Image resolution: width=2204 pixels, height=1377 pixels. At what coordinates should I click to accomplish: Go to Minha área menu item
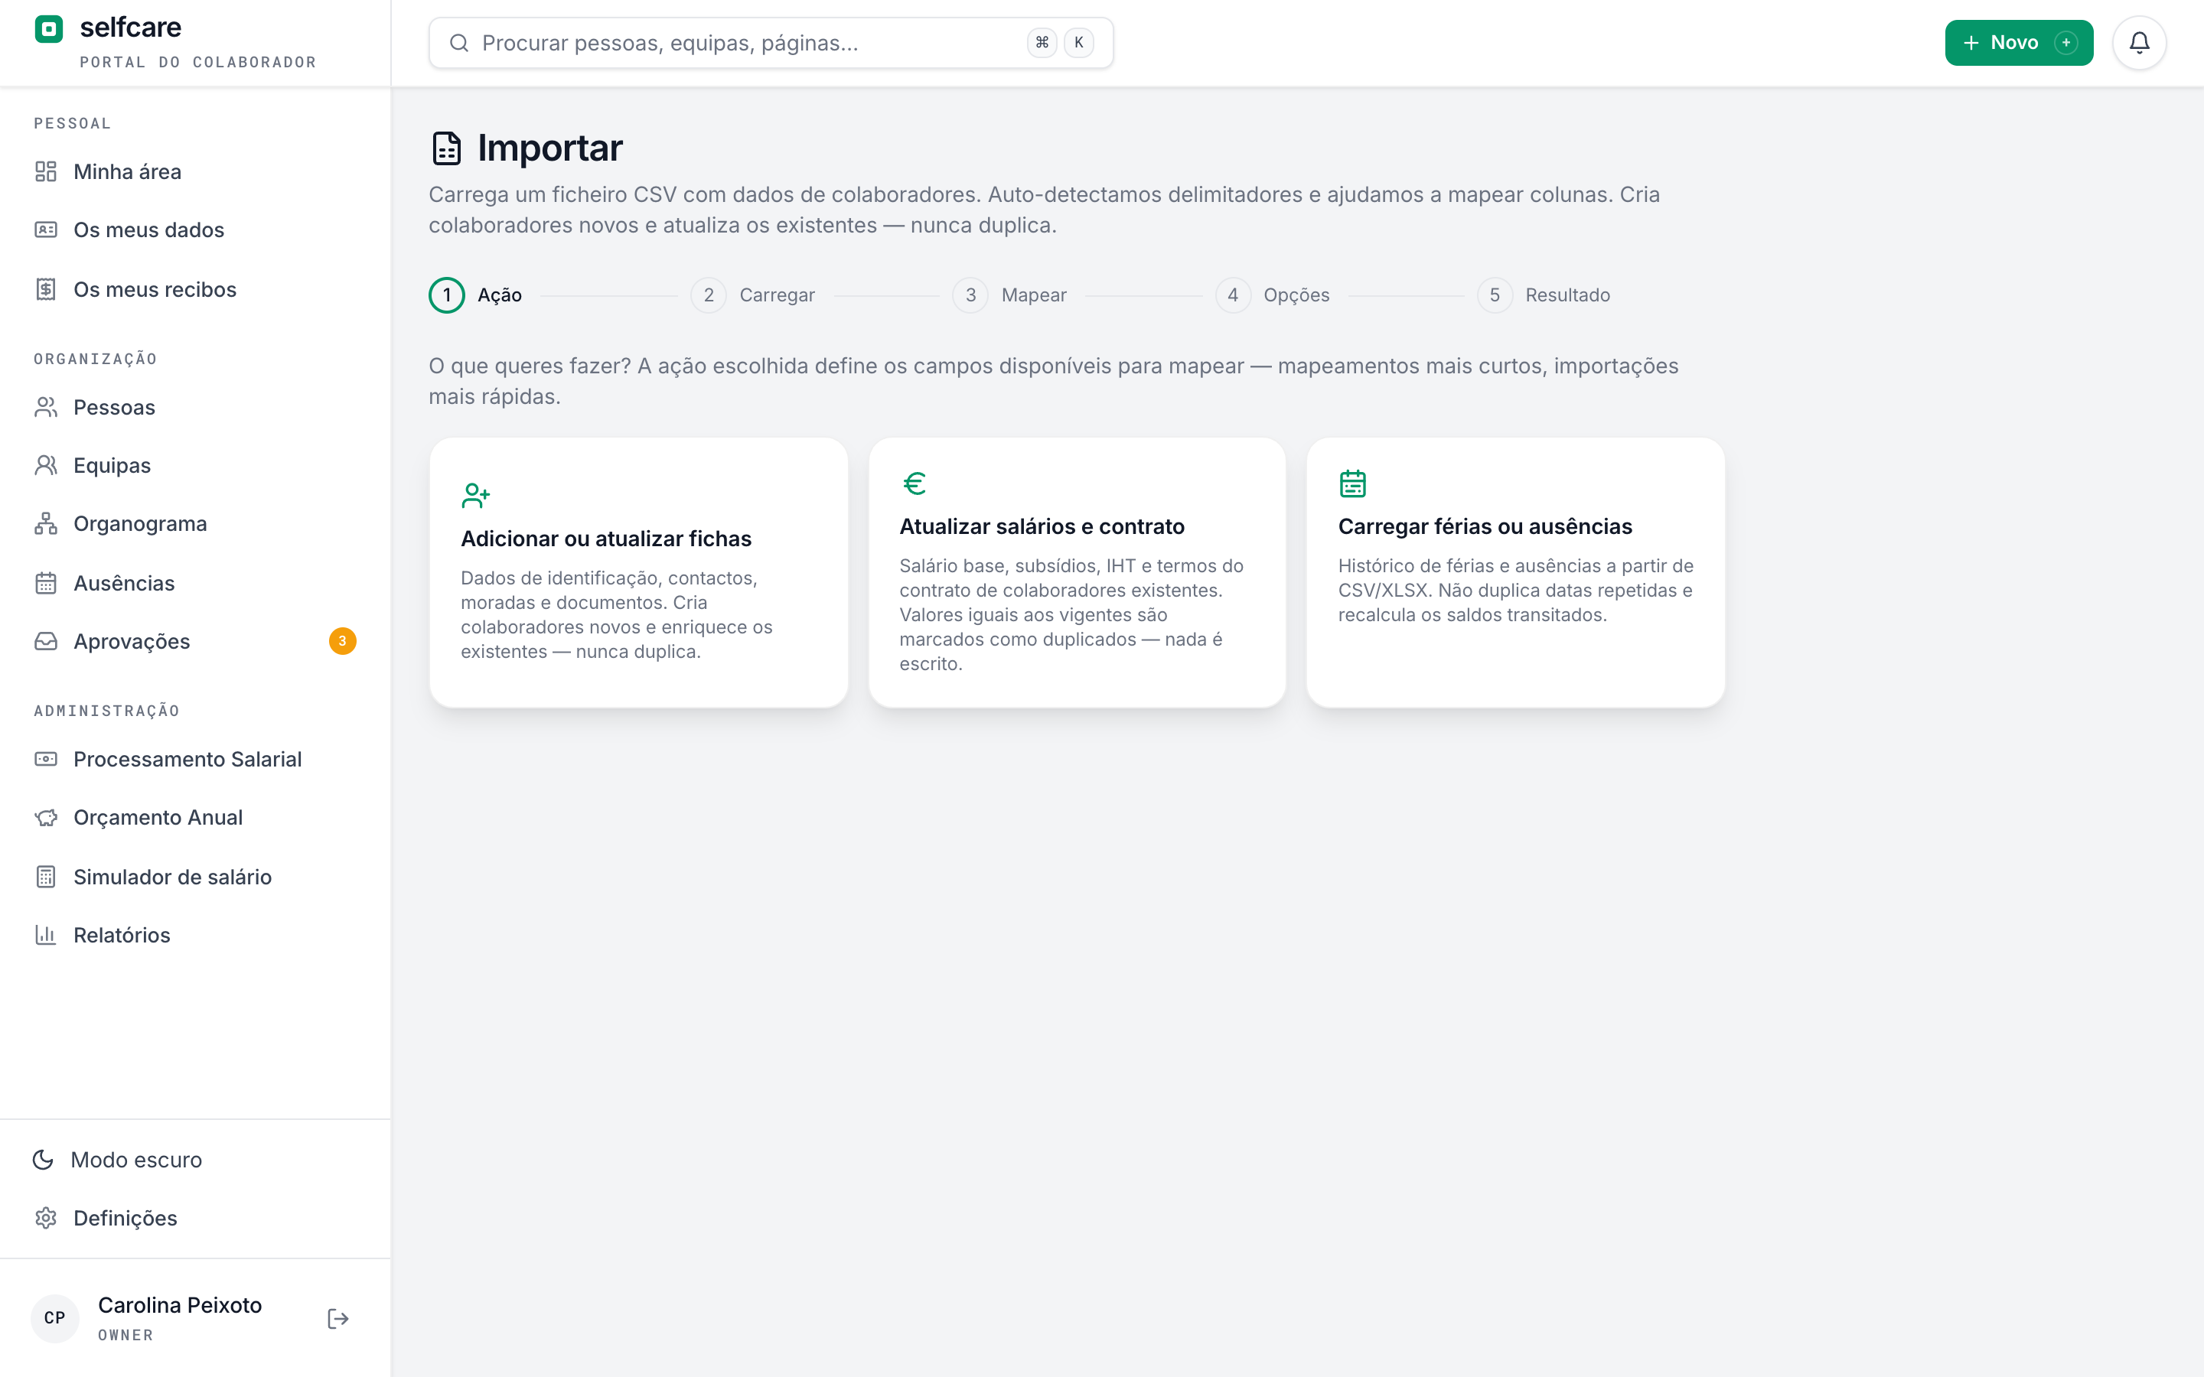[x=195, y=171]
